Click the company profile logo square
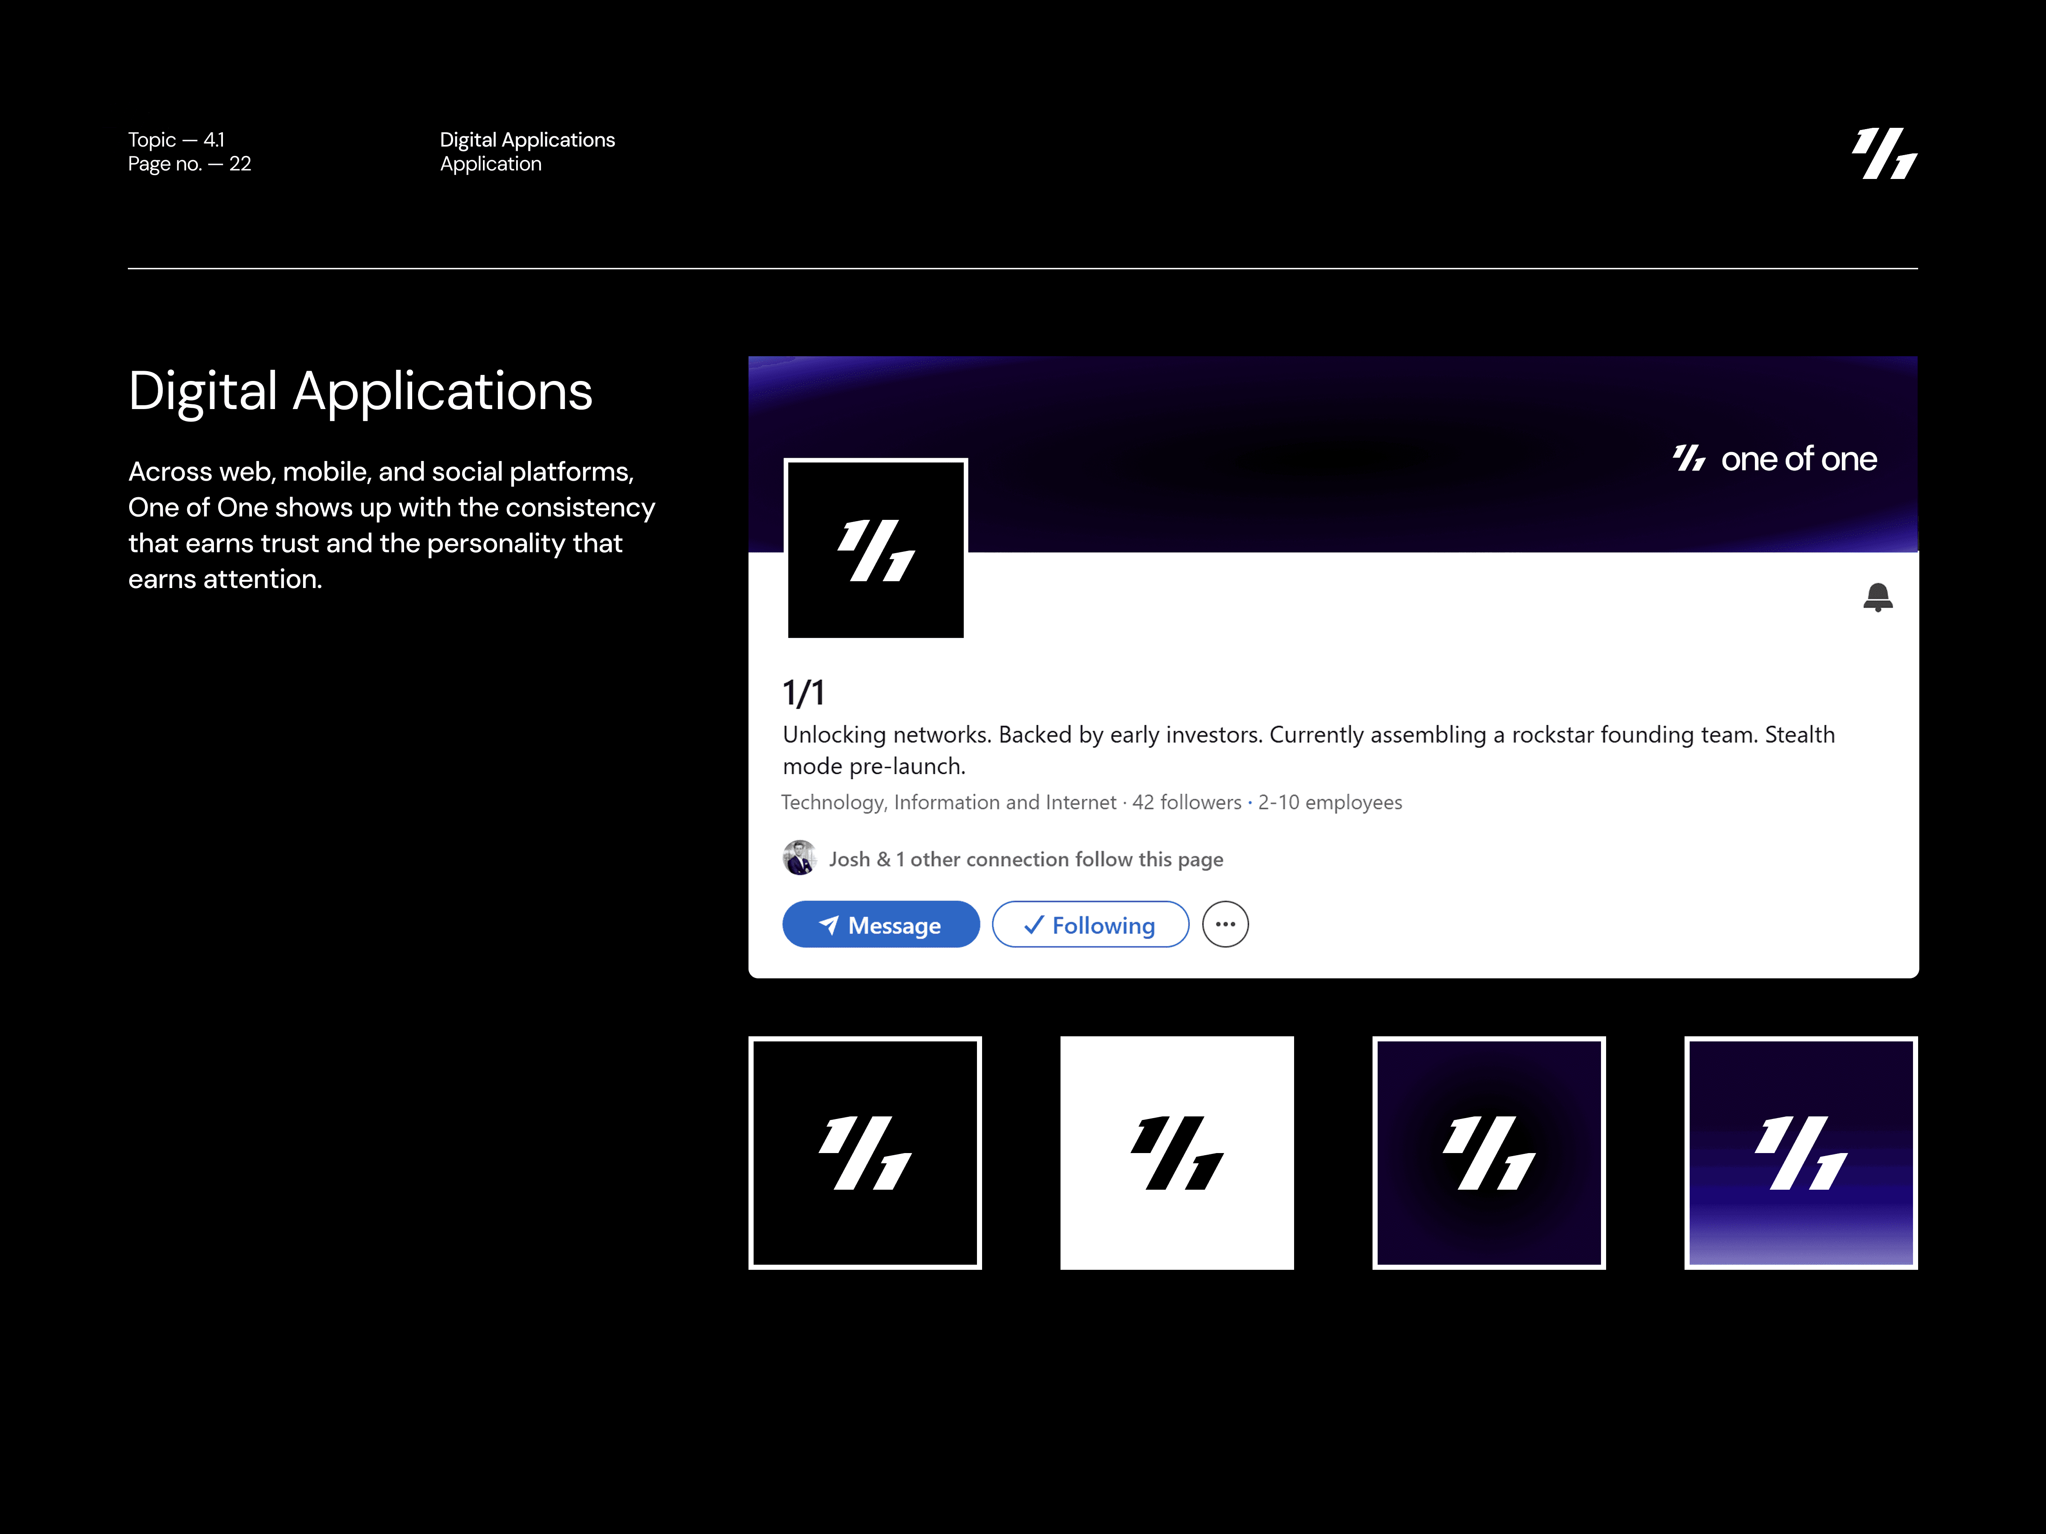 pos(875,549)
